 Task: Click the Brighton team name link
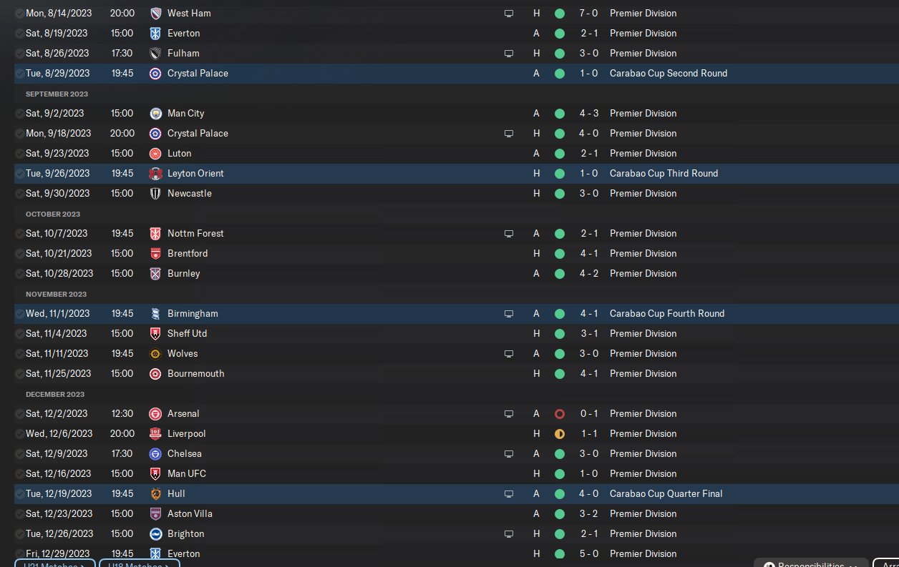coord(185,534)
